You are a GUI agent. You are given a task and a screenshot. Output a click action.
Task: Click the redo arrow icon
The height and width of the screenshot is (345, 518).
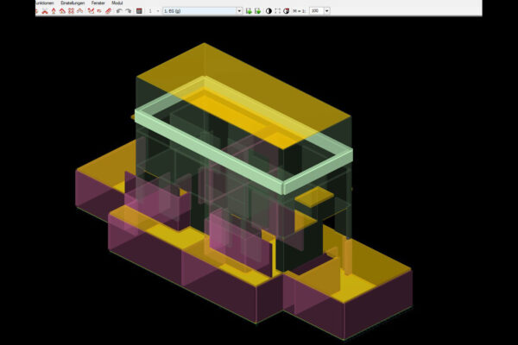click(x=129, y=11)
